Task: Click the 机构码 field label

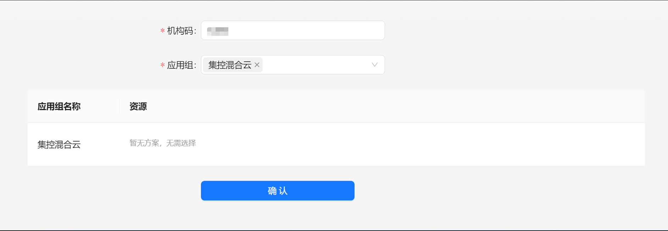Action: 182,31
